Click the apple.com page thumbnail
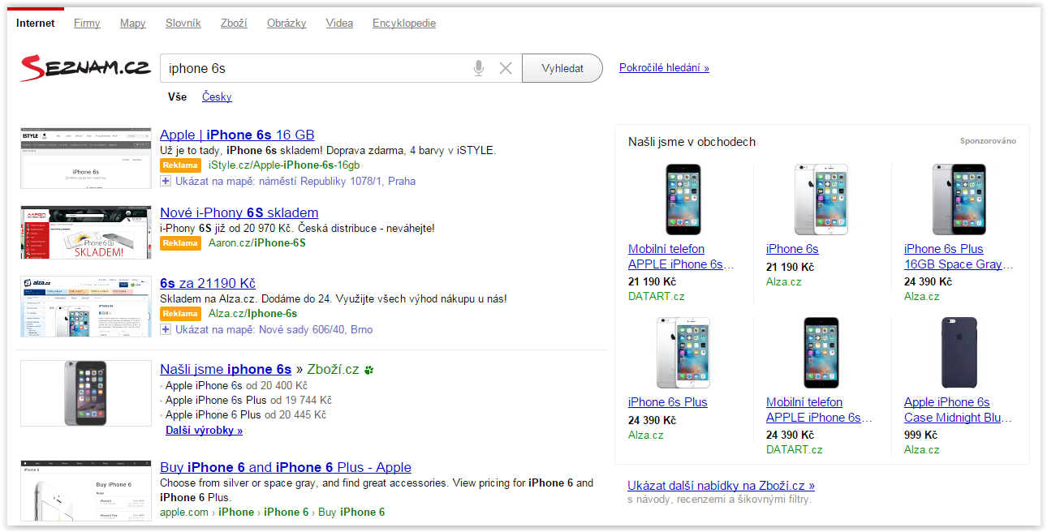The width and height of the screenshot is (1047, 532). (x=86, y=492)
